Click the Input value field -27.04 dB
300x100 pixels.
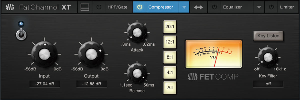click(44, 84)
